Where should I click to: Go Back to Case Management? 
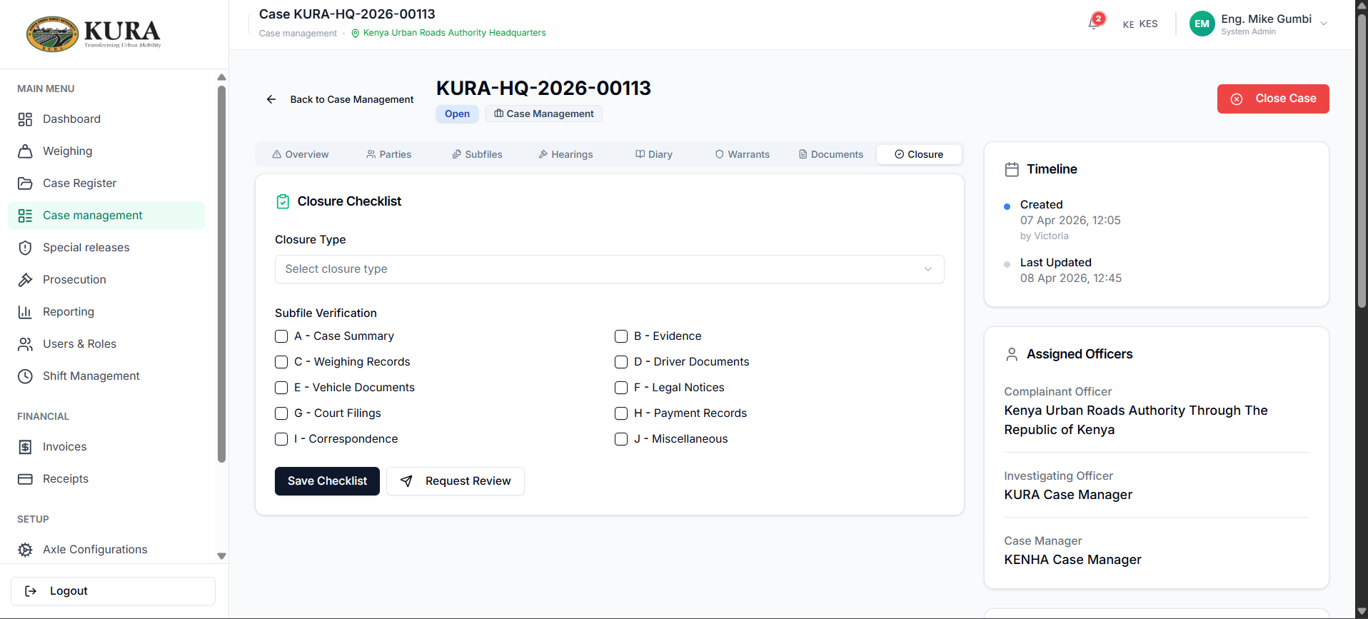[341, 99]
